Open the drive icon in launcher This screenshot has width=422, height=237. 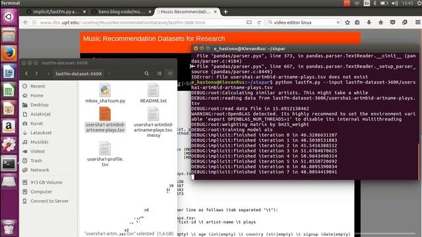coord(9,182)
